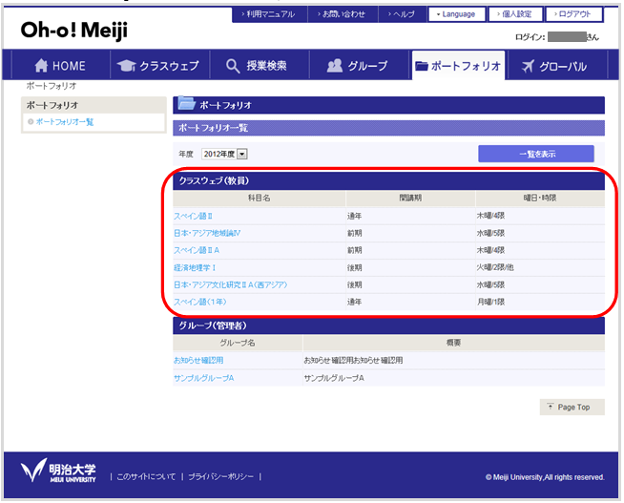Open お問い合わせ in top menu

click(x=343, y=14)
